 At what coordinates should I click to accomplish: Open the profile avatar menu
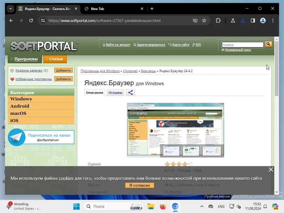263,21
